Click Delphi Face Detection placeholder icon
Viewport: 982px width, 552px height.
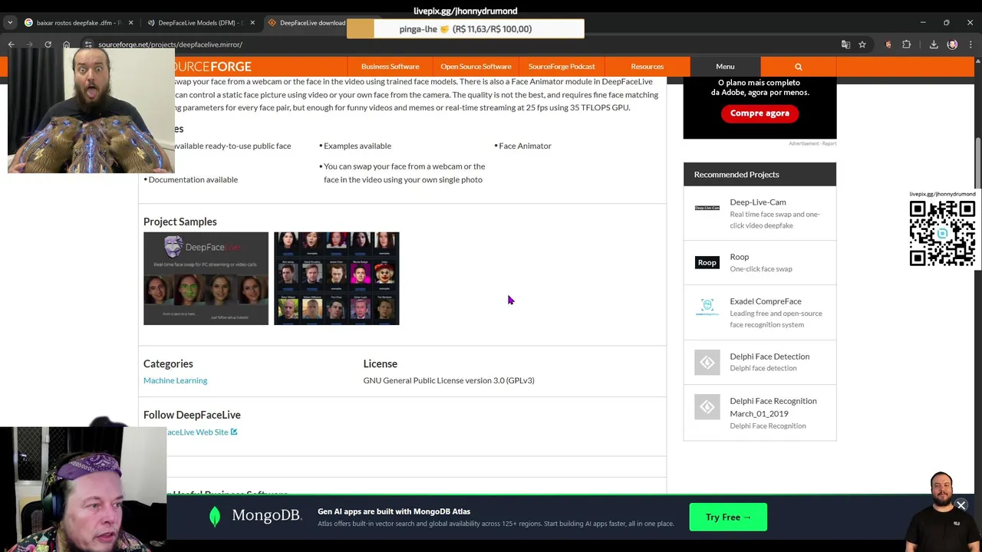[707, 362]
